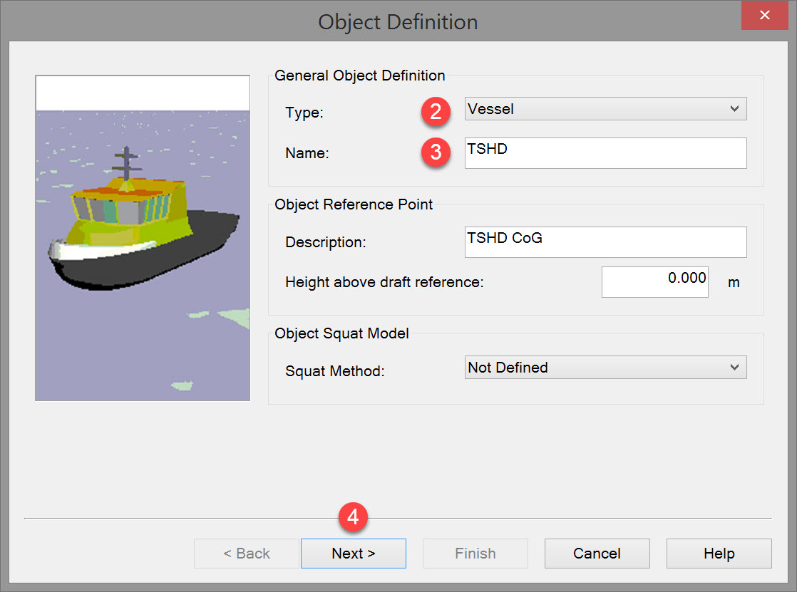The image size is (797, 592).
Task: Click the "Height above draft reference:" label
Action: click(x=384, y=282)
